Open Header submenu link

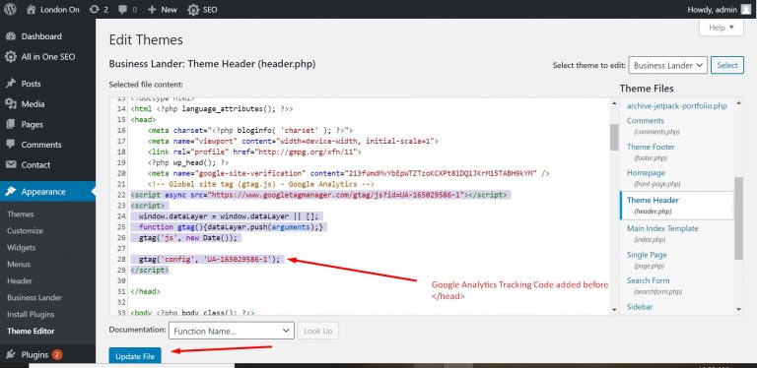point(20,280)
